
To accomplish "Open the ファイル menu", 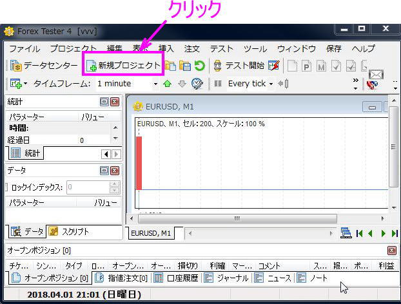I will pyautogui.click(x=24, y=48).
